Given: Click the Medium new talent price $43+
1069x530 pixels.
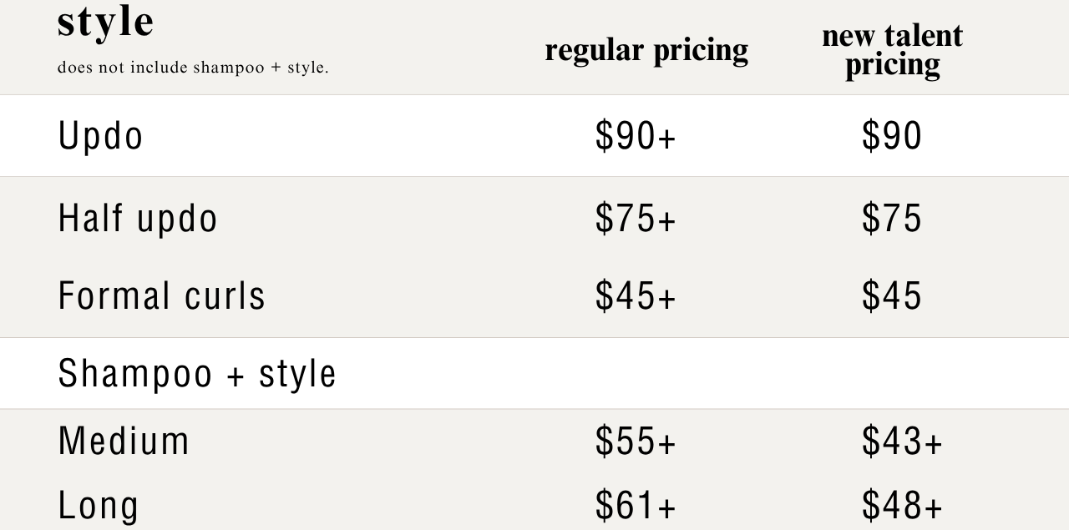Looking at the screenshot, I should point(902,441).
